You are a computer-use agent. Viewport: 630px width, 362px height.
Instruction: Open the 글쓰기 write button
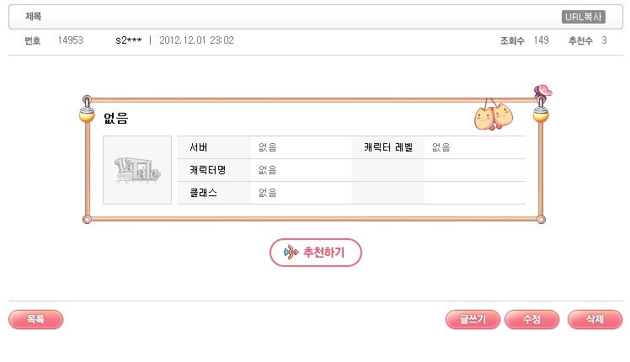coord(472,319)
